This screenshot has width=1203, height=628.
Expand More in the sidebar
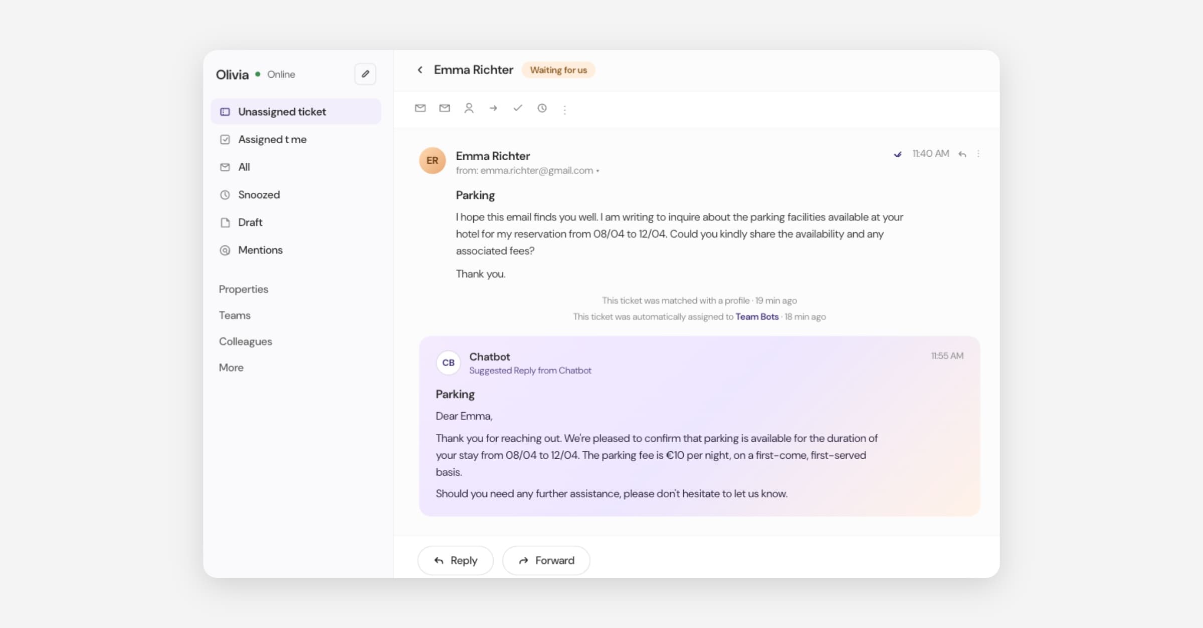[231, 368]
